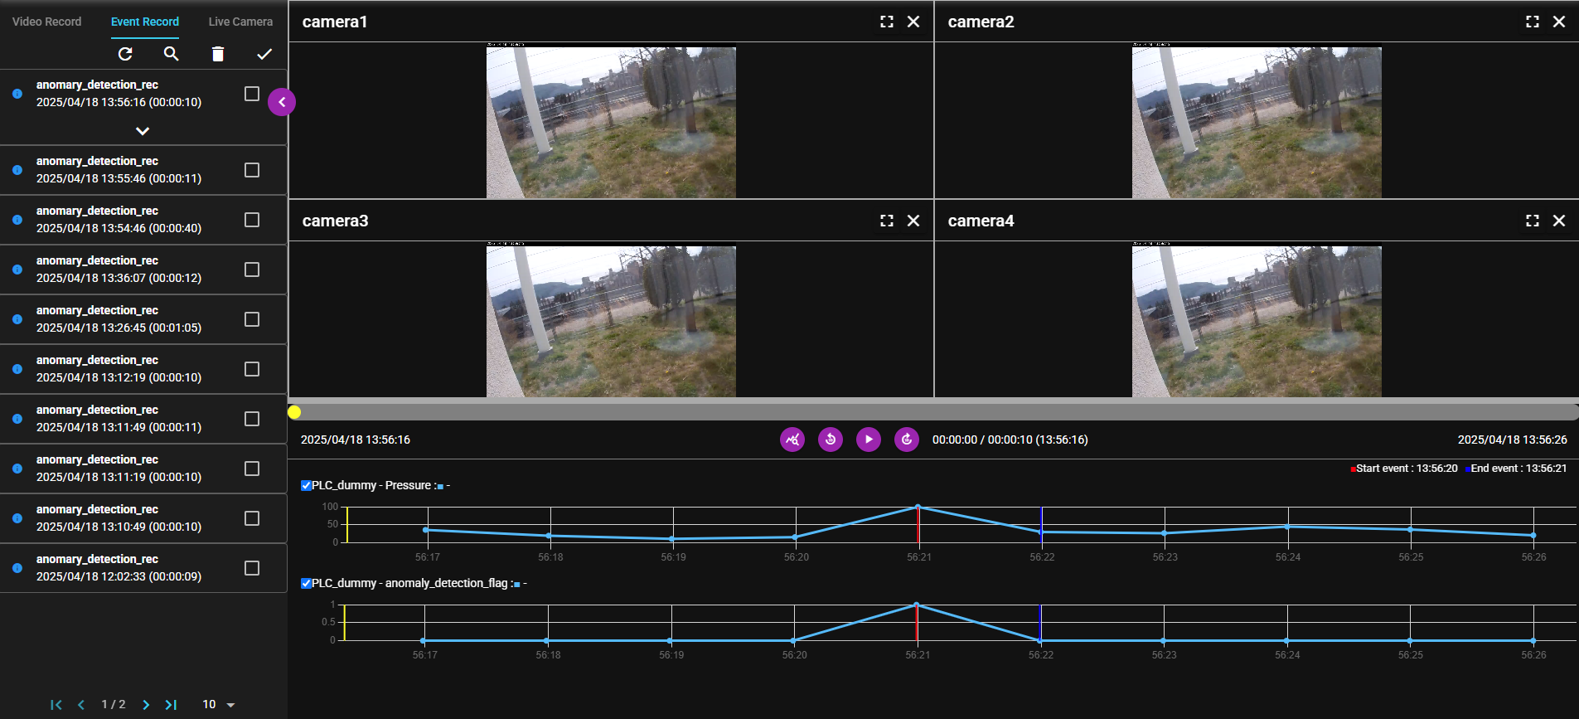Refresh the event record list
1579x719 pixels.
coord(125,54)
